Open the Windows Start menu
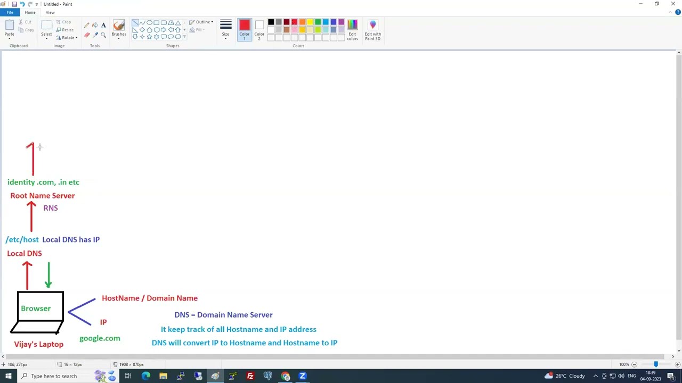682x383 pixels. tap(8, 376)
